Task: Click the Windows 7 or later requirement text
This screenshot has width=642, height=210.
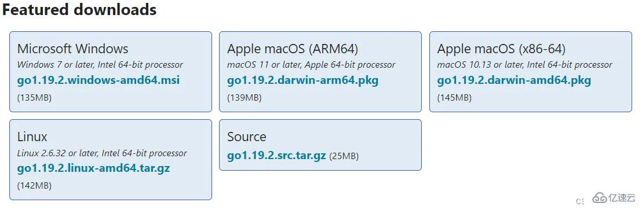Action: point(100,65)
